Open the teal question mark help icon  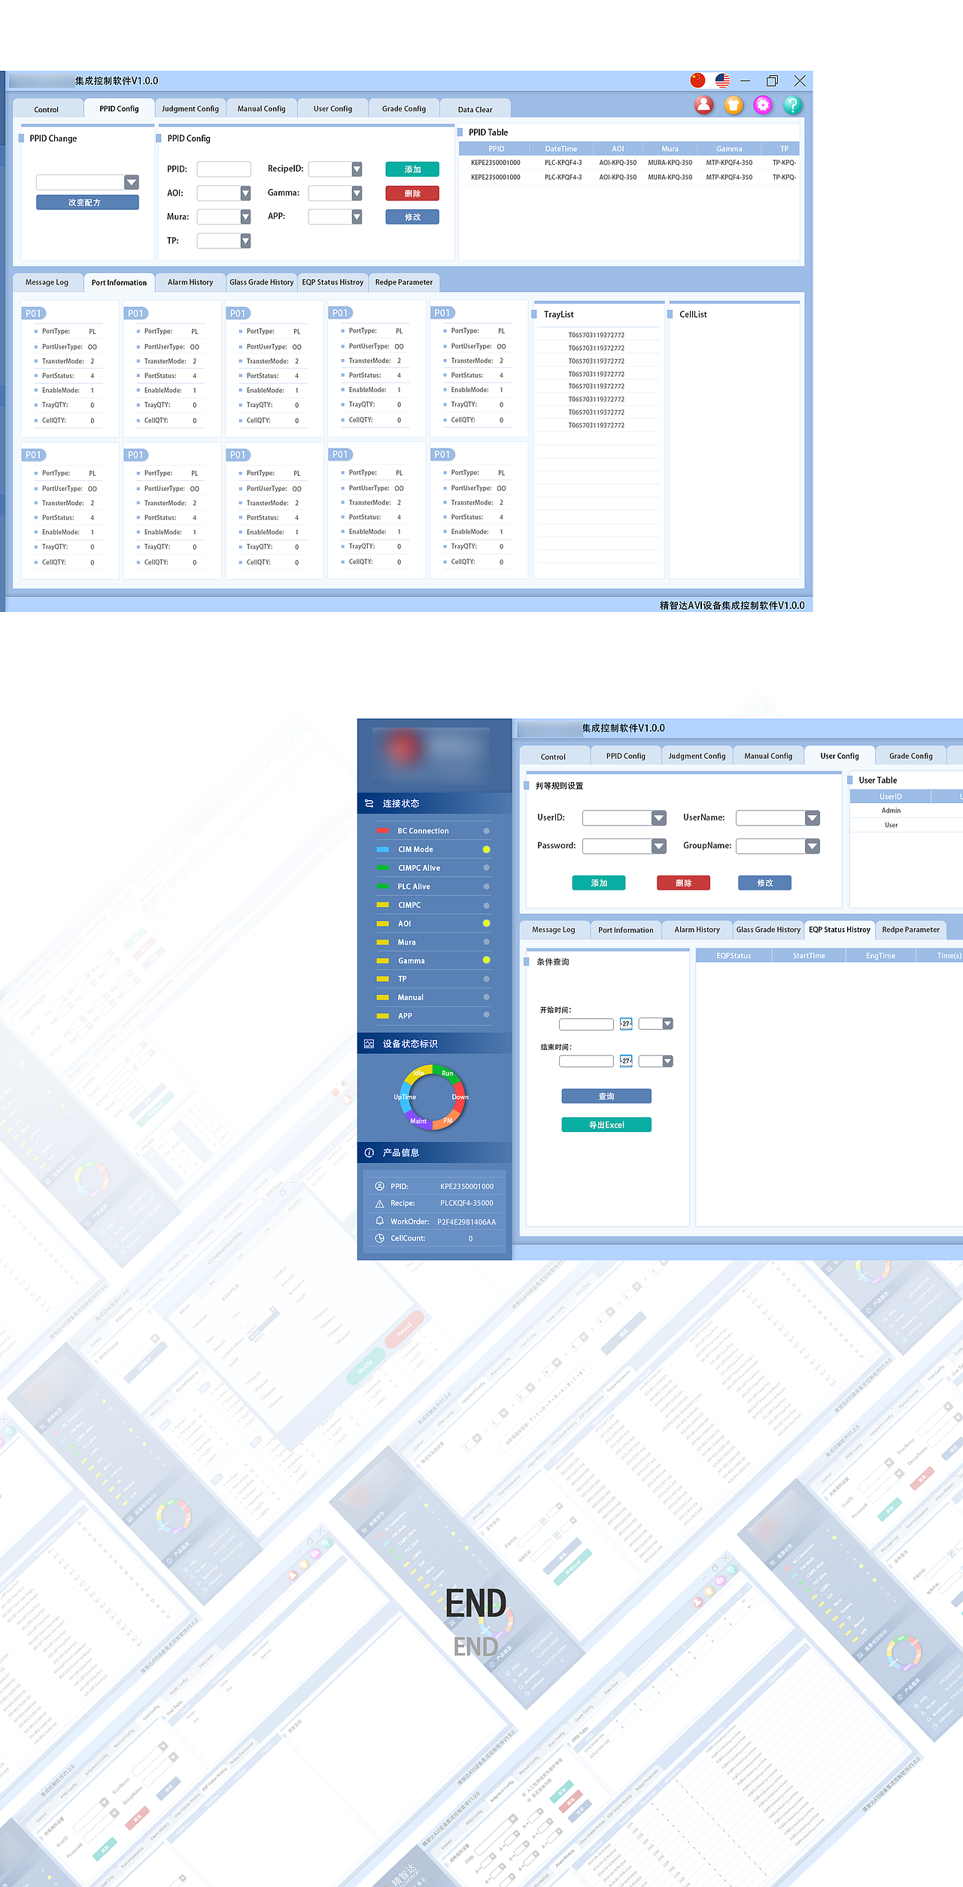click(x=792, y=105)
